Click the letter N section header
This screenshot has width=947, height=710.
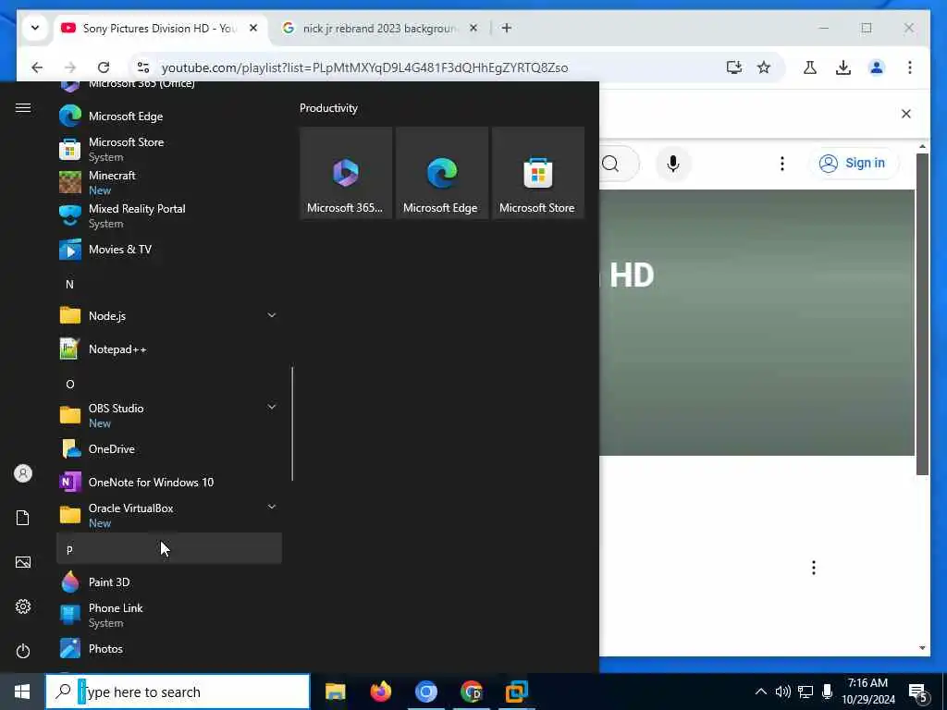169,284
